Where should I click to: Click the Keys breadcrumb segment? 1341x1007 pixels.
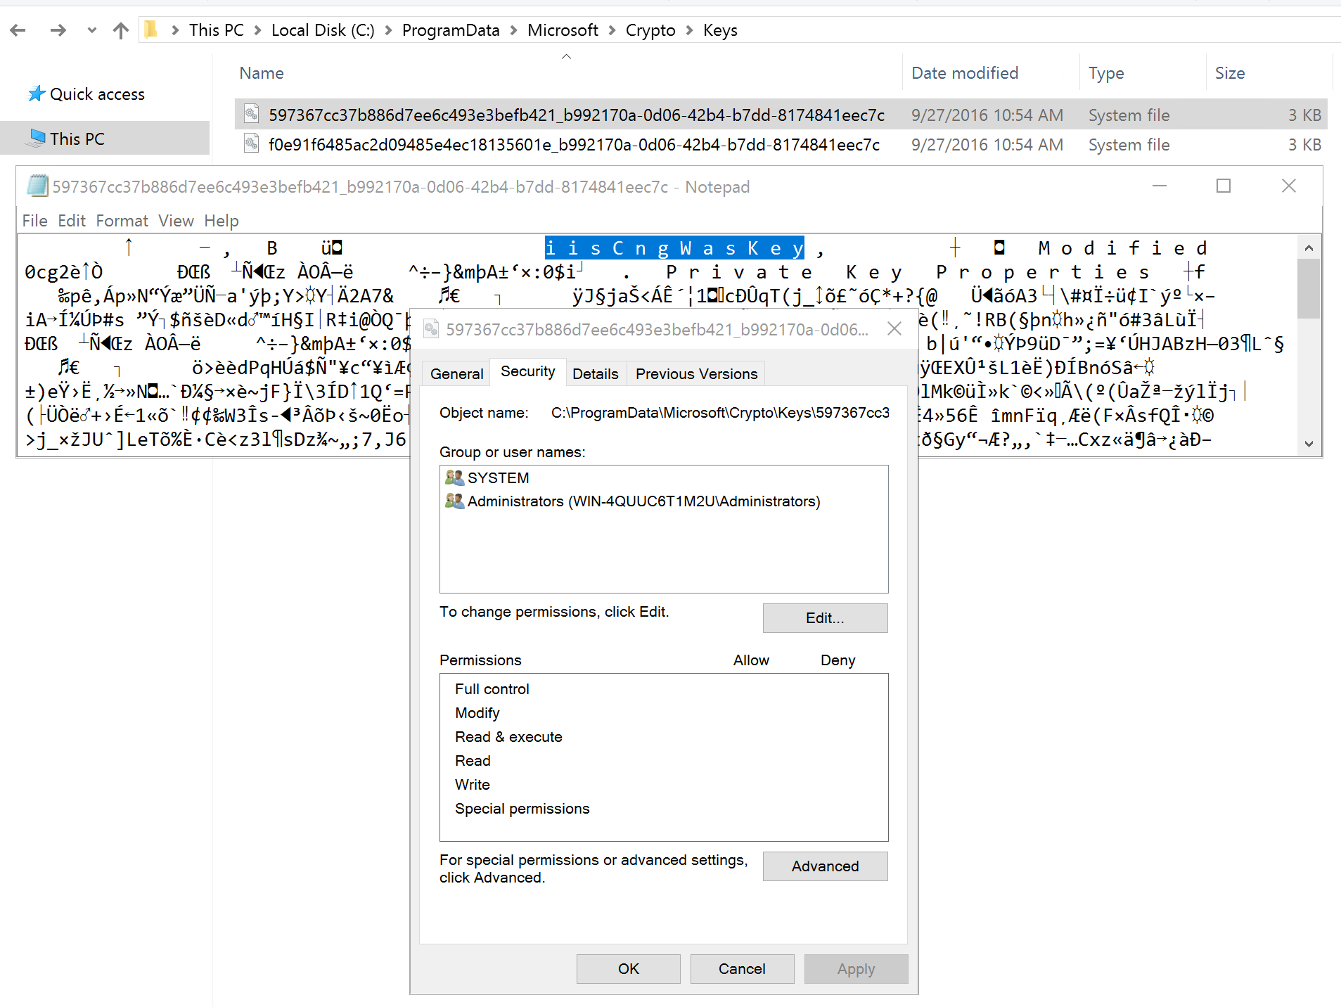pos(720,30)
